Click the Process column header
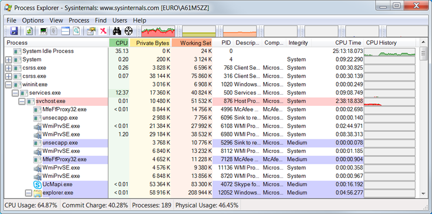This screenshot has height=214, width=432. tap(57, 43)
